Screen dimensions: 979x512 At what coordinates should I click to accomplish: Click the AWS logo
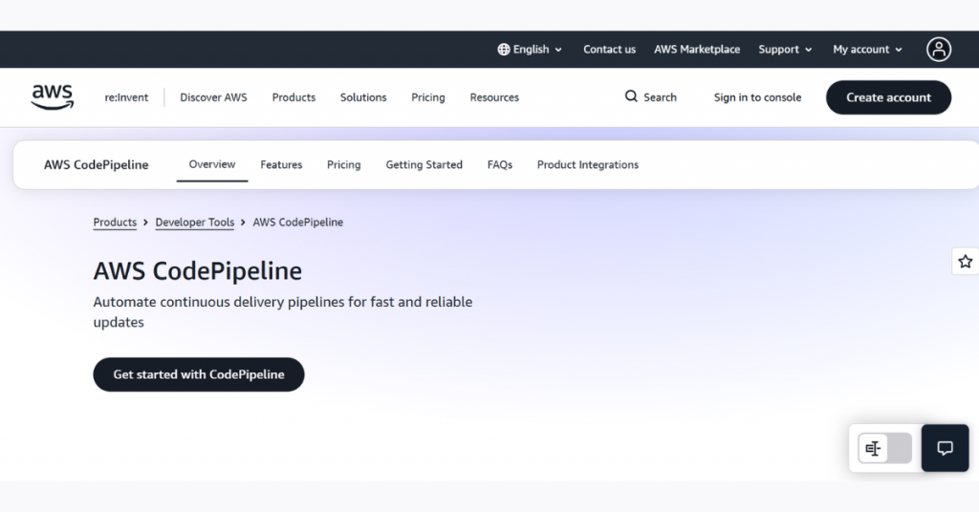(53, 97)
